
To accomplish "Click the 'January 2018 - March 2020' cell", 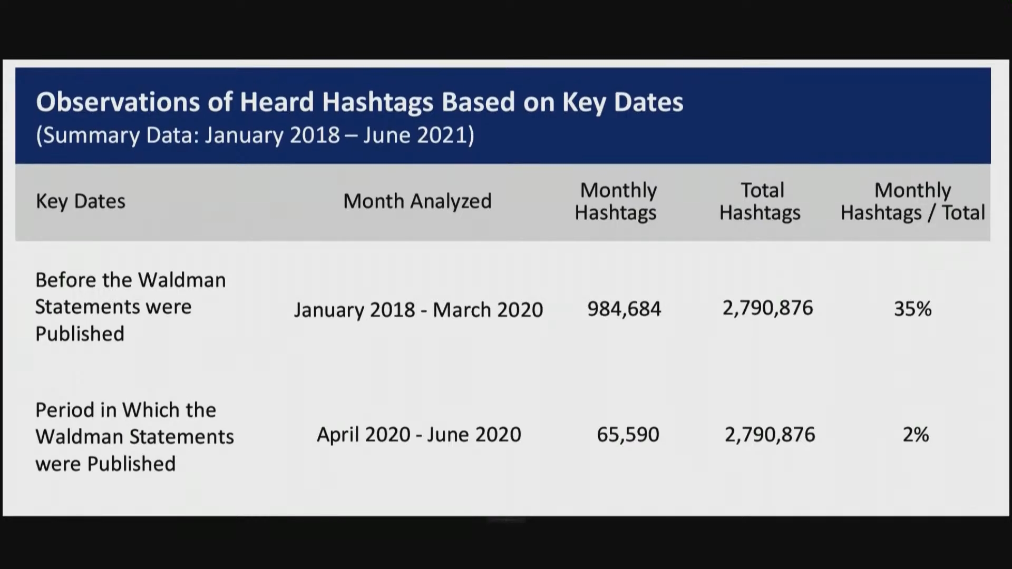I will (x=418, y=310).
